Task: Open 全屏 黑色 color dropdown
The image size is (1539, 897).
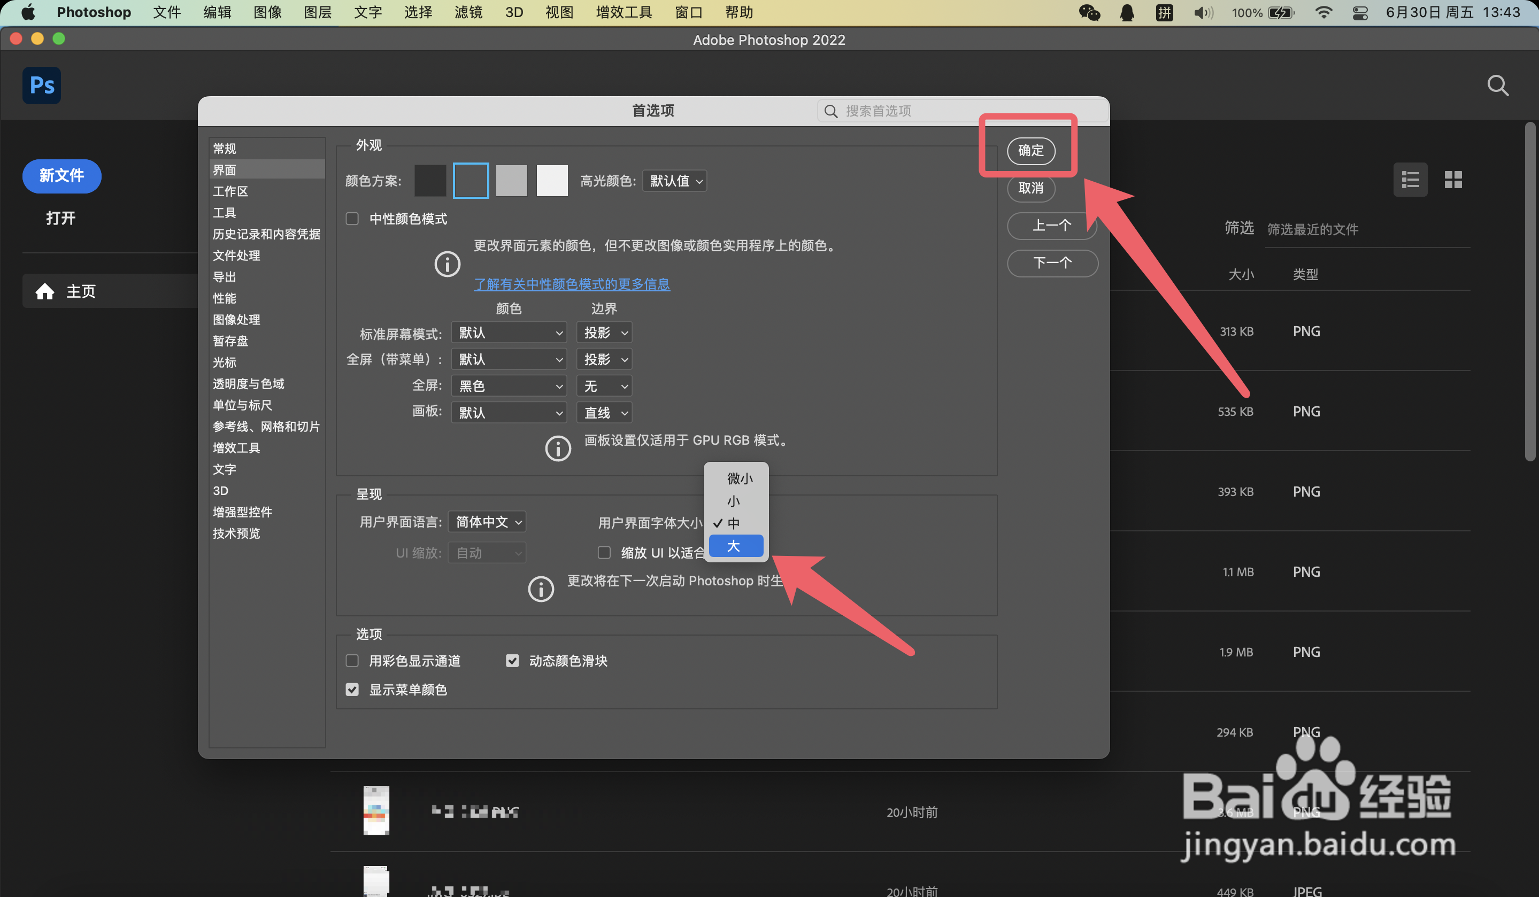Action: 509,386
